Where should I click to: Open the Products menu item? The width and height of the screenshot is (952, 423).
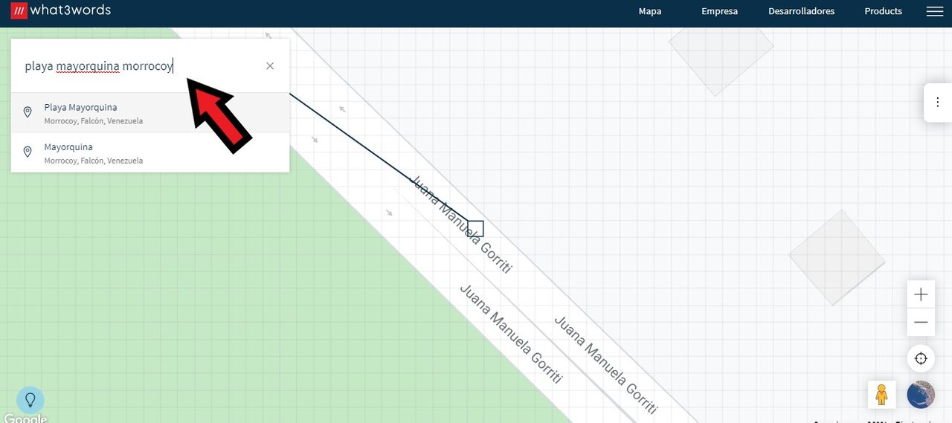point(883,11)
